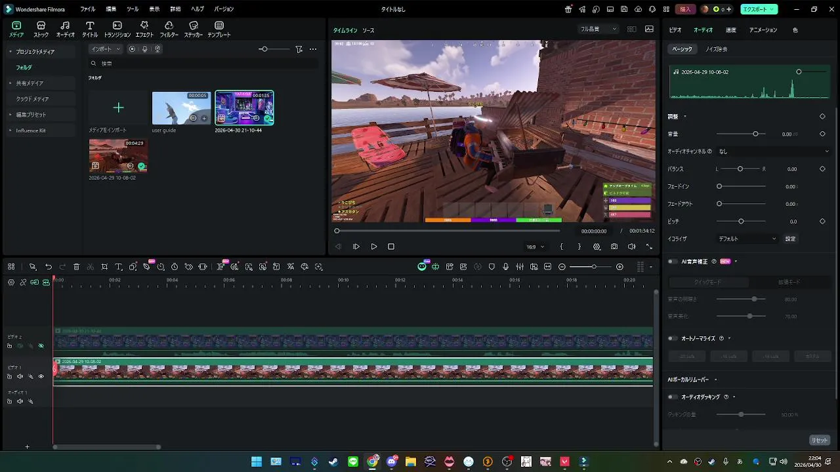Screen dimensions: 840x472
Task: Collapse the 調整 section arrow
Action: click(685, 117)
